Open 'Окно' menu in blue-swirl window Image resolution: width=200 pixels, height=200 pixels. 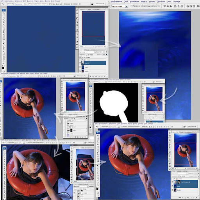click(169, 2)
